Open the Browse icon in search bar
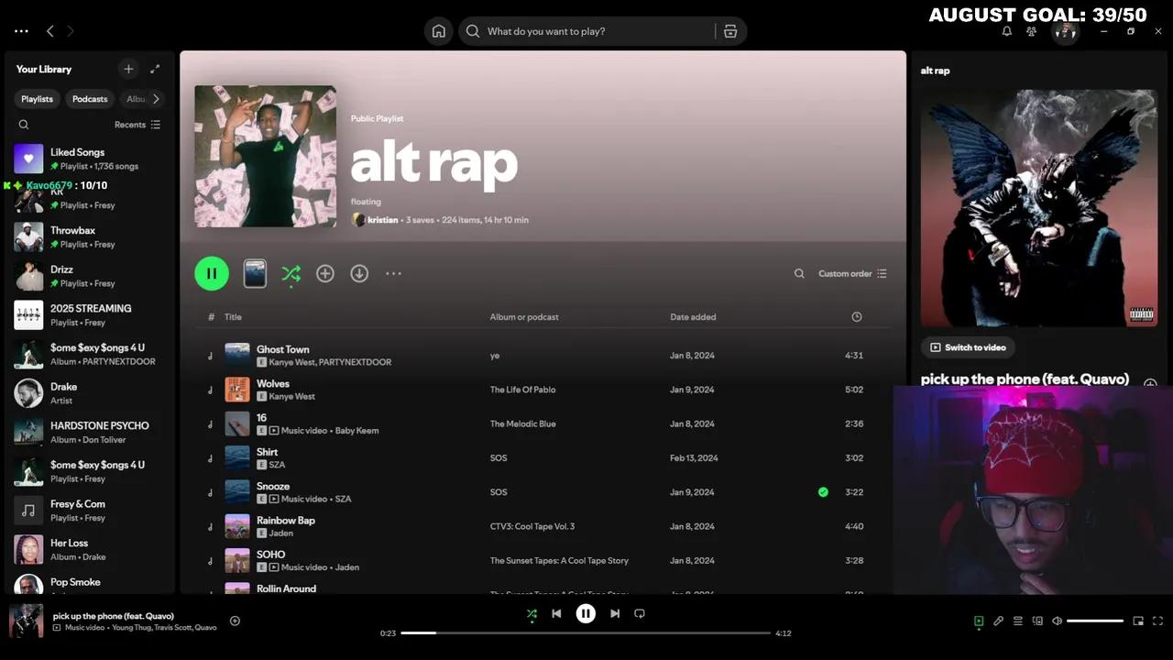Viewport: 1173px width, 660px height. [x=730, y=31]
